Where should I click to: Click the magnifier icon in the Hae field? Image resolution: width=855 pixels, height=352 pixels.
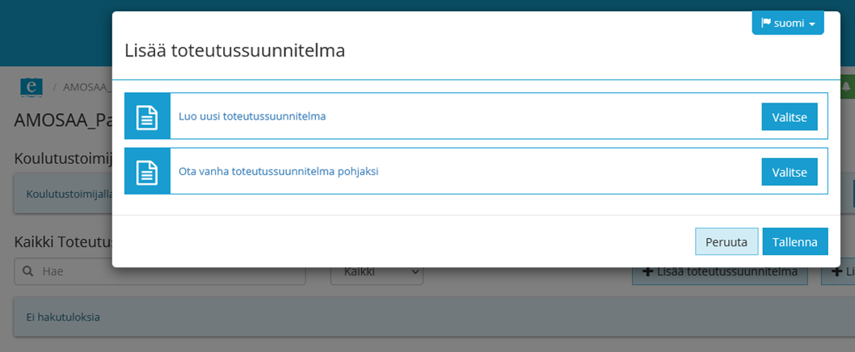(27, 272)
